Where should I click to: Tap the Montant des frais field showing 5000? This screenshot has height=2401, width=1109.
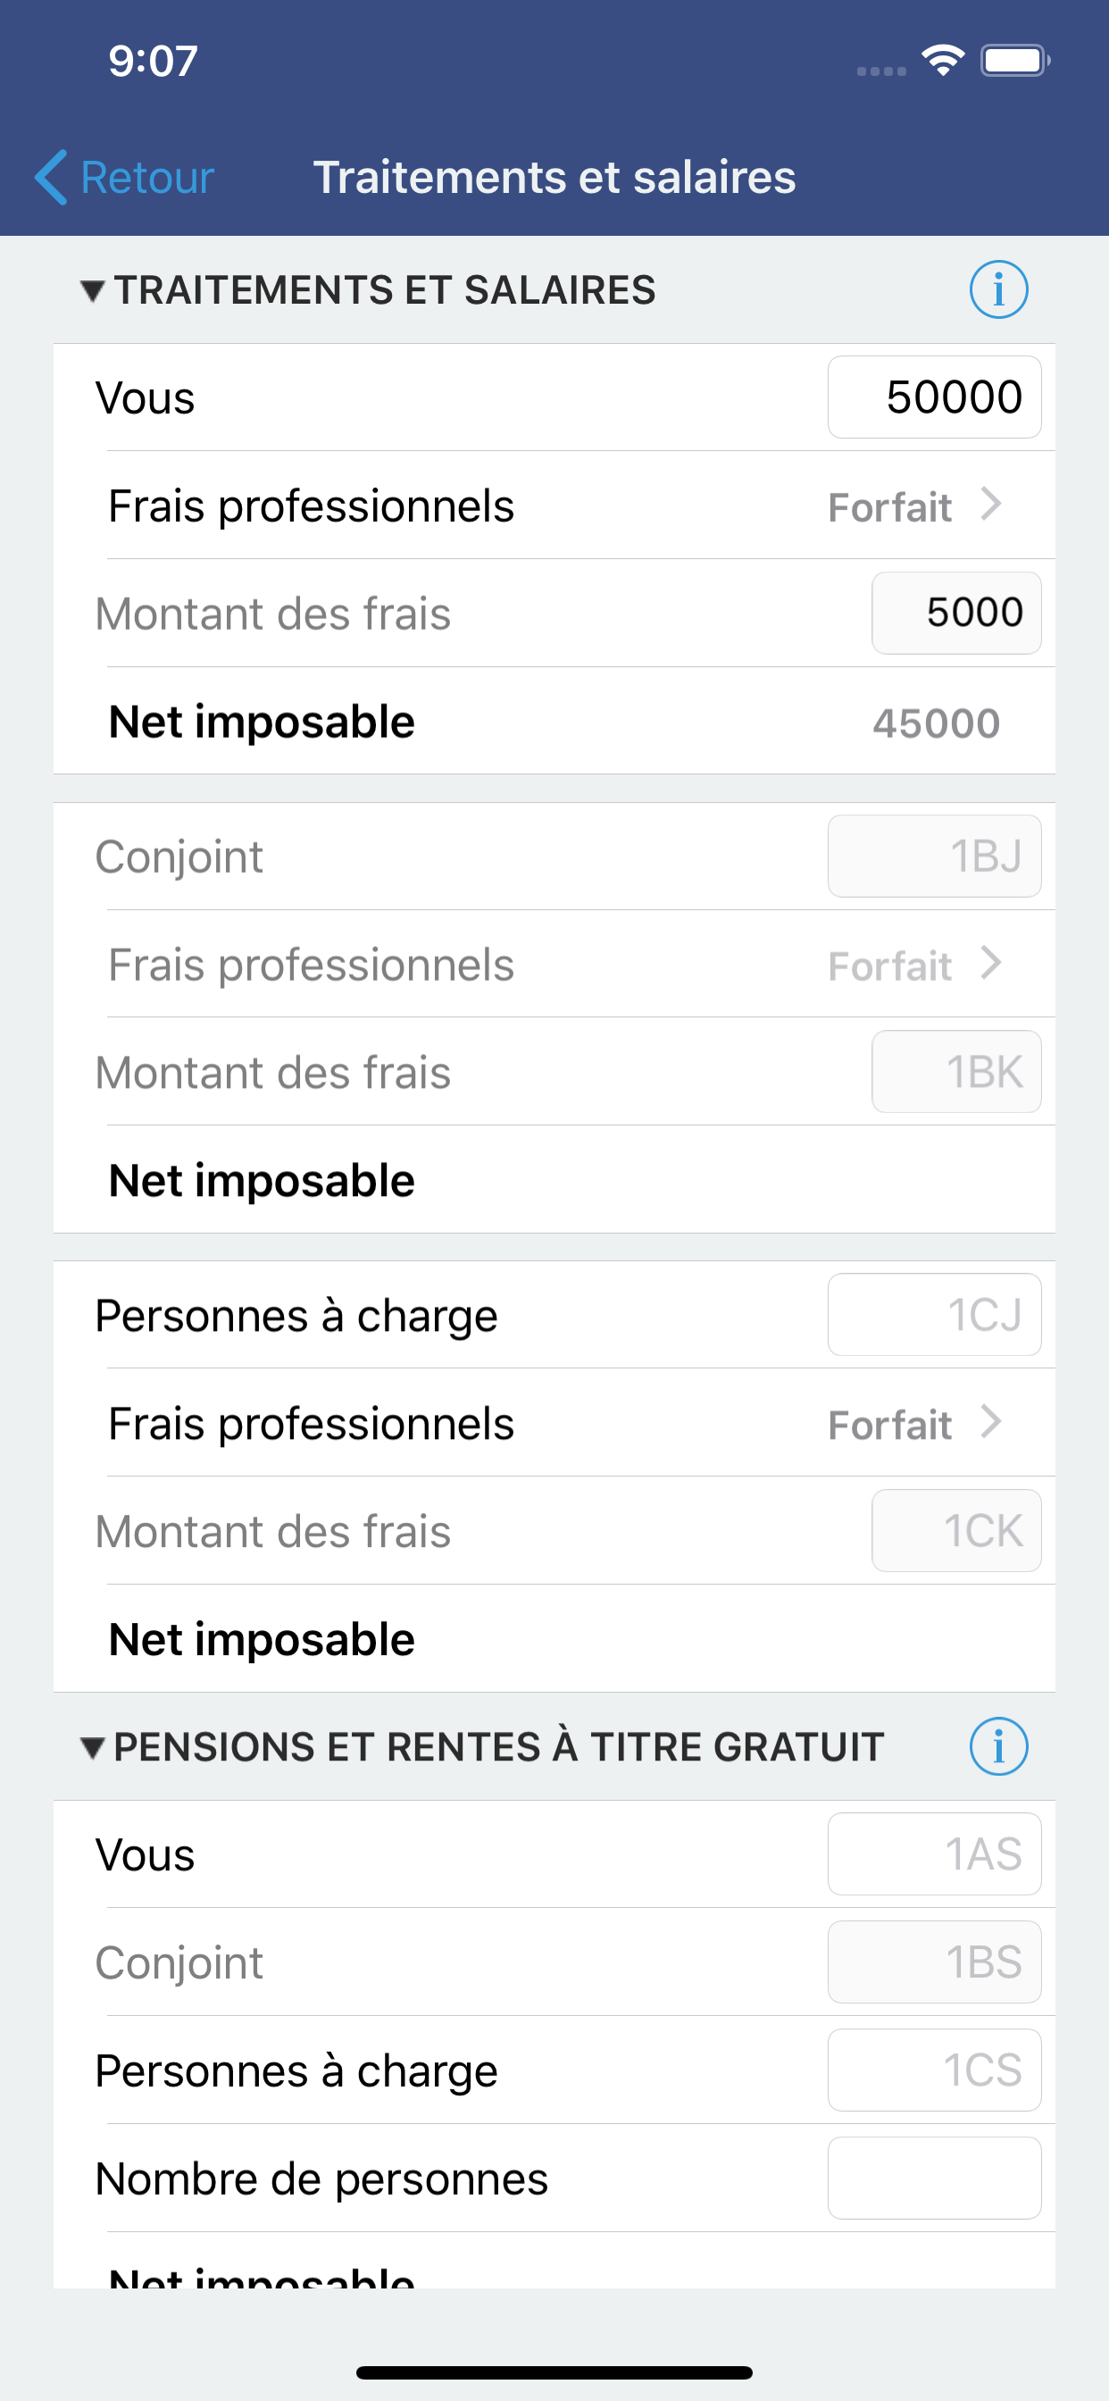click(955, 614)
